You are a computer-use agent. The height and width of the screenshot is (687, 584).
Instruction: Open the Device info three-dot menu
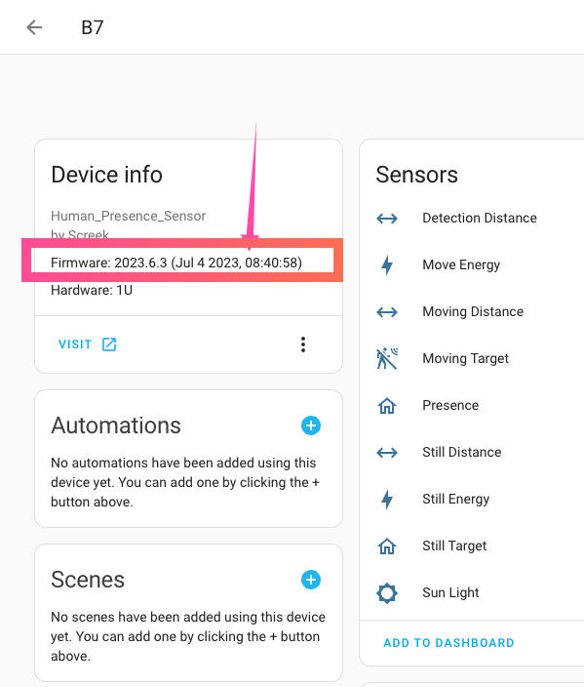click(x=303, y=344)
